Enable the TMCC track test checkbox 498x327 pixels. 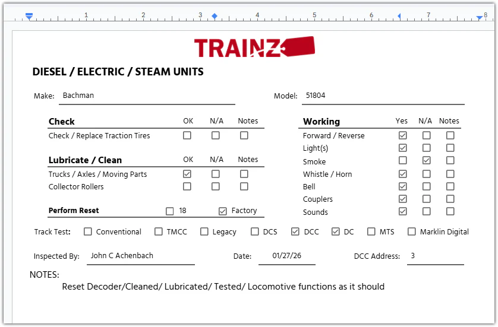coord(159,231)
